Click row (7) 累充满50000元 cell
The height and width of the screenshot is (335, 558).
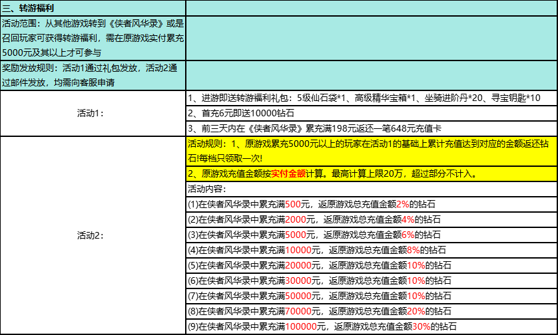point(370,295)
